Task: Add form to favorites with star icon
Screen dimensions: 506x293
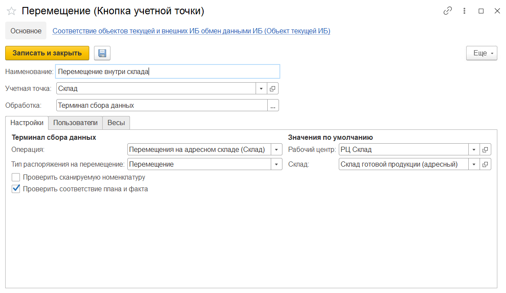Action: tap(11, 11)
